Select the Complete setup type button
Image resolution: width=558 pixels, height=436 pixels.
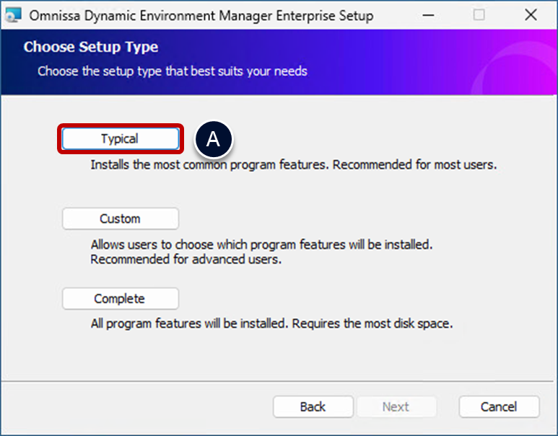click(120, 298)
